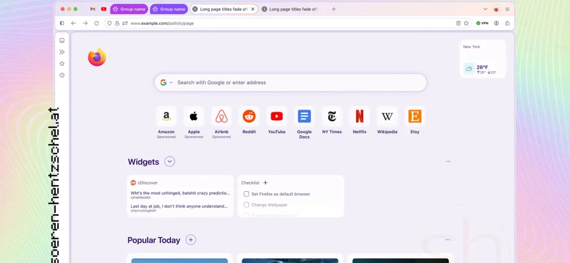Open history clock in the sidebar
The height and width of the screenshot is (263, 570).
[62, 75]
